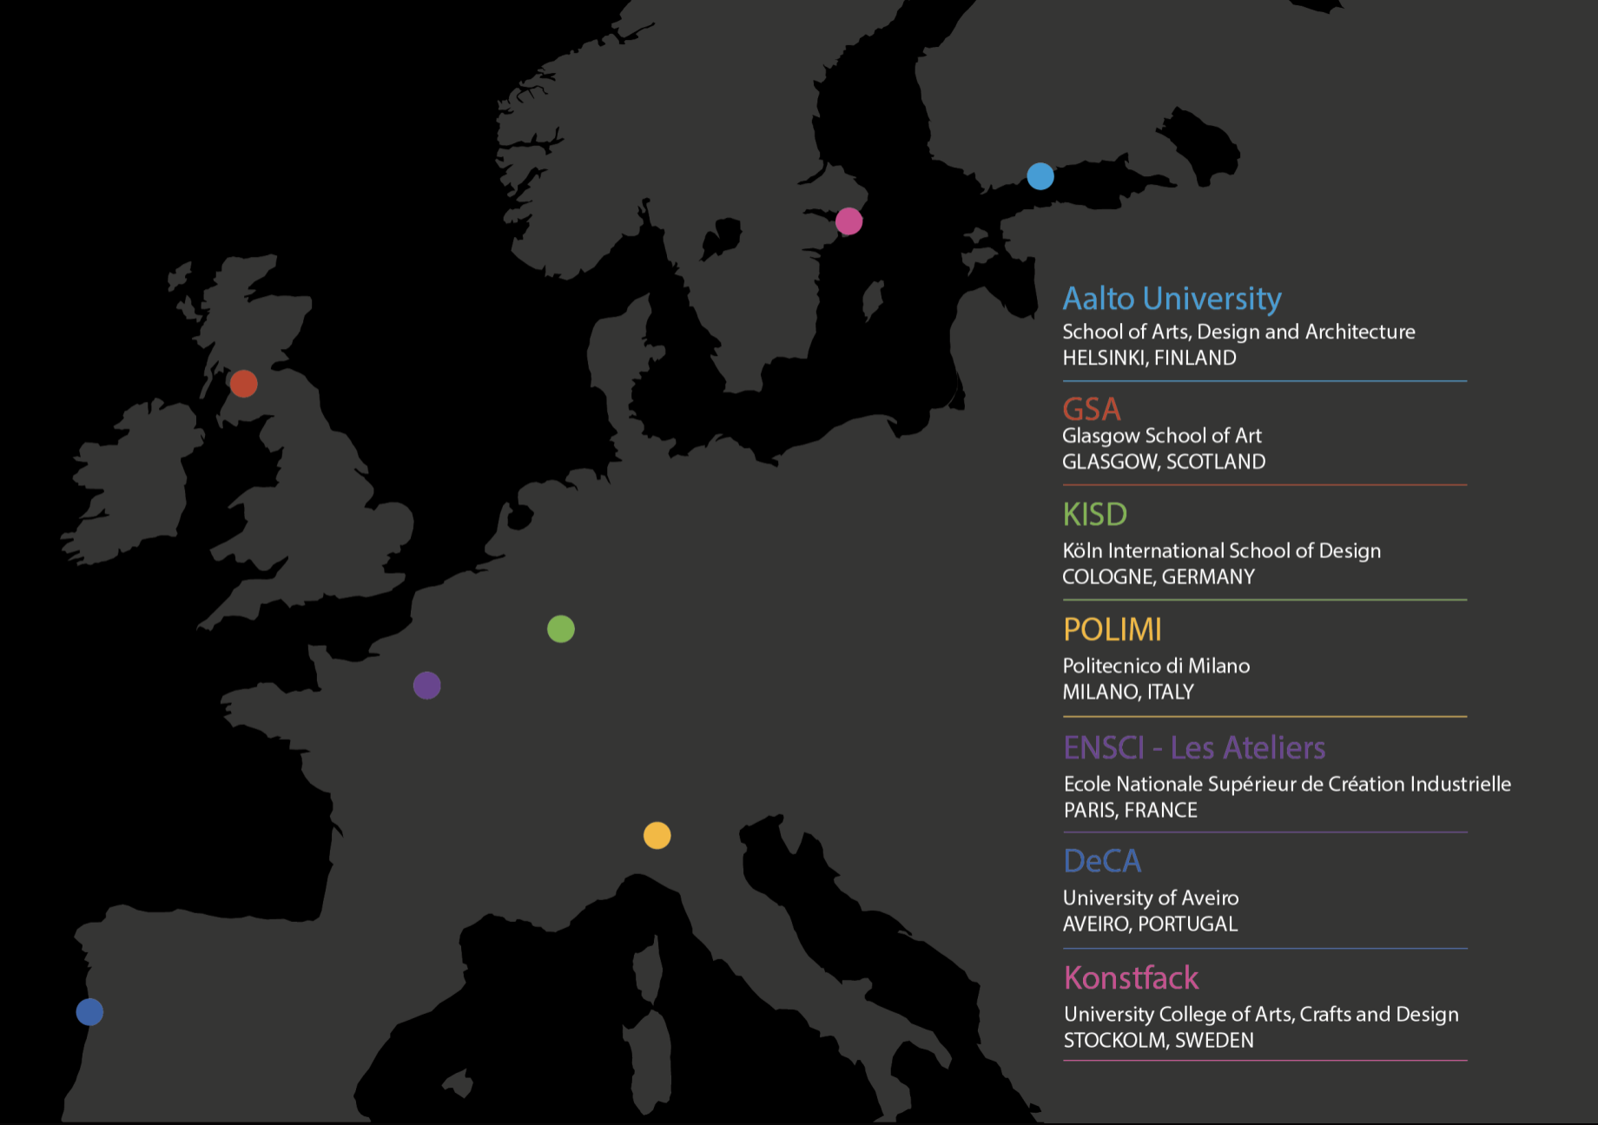This screenshot has height=1125, width=1598.
Task: Click the green Cologne map dot
Action: pyautogui.click(x=561, y=628)
